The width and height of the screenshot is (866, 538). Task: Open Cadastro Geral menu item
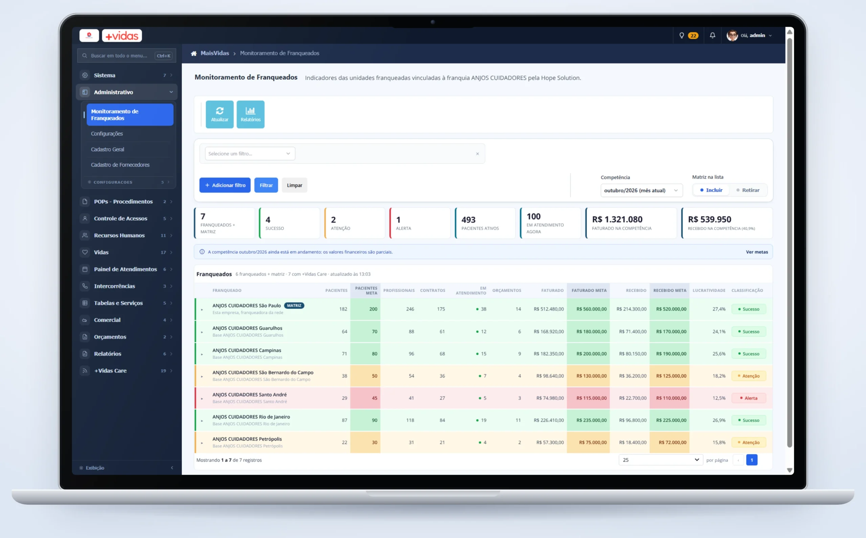click(108, 149)
